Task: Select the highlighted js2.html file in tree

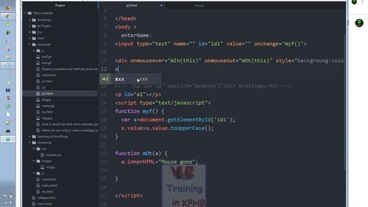Action: pyautogui.click(x=60, y=93)
